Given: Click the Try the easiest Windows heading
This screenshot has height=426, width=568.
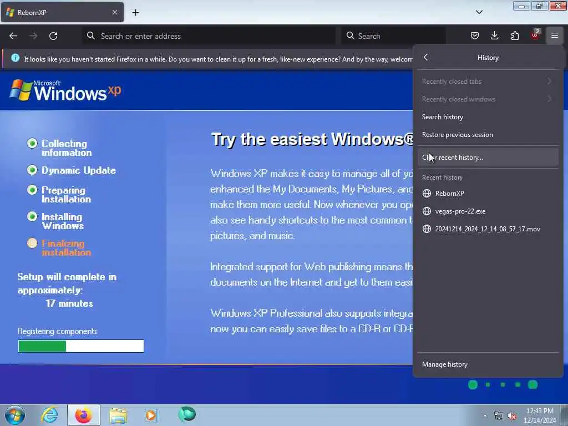Looking at the screenshot, I should click(312, 139).
